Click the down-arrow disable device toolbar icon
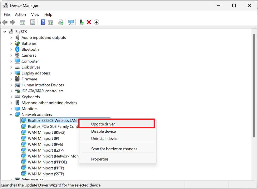Image resolution: width=258 pixels, height=189 pixels. click(x=96, y=22)
